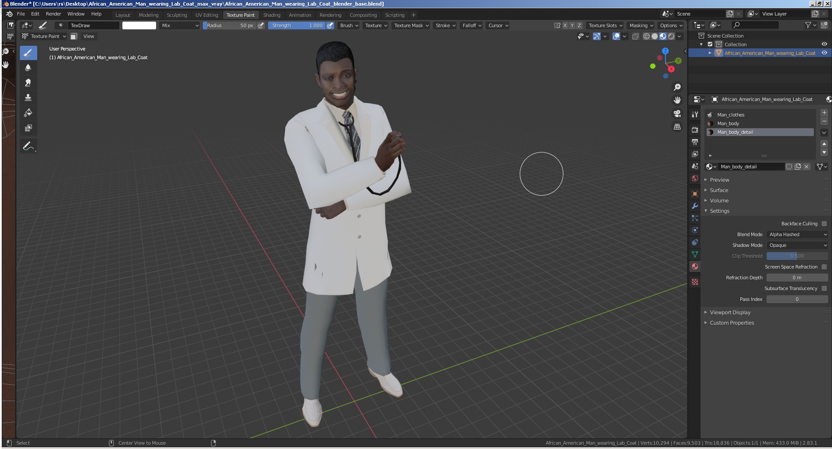
Task: Select the Clone stamp tool
Action: [x=28, y=98]
